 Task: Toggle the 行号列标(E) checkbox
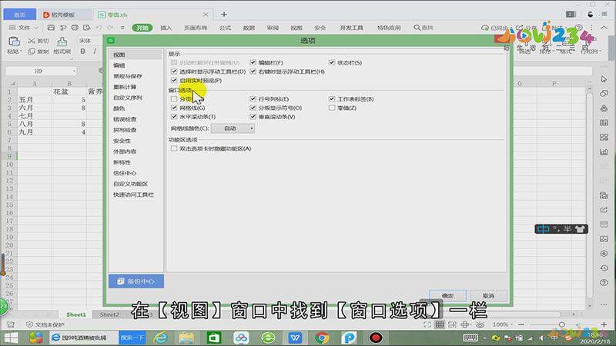253,99
